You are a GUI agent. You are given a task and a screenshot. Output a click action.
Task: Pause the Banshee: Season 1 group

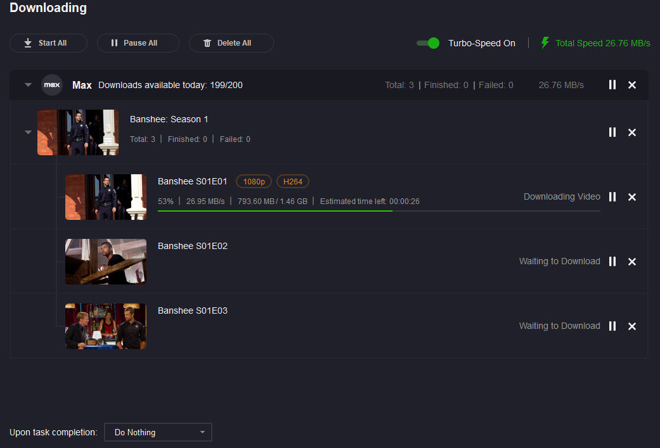coord(612,132)
